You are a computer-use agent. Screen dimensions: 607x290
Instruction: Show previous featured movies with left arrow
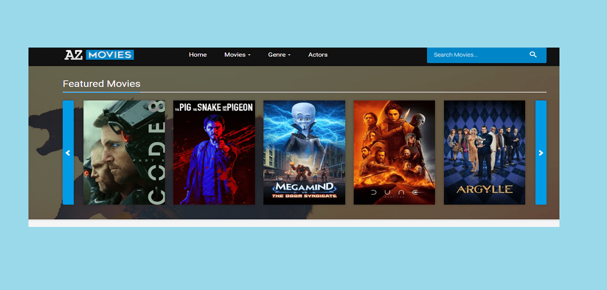[68, 153]
